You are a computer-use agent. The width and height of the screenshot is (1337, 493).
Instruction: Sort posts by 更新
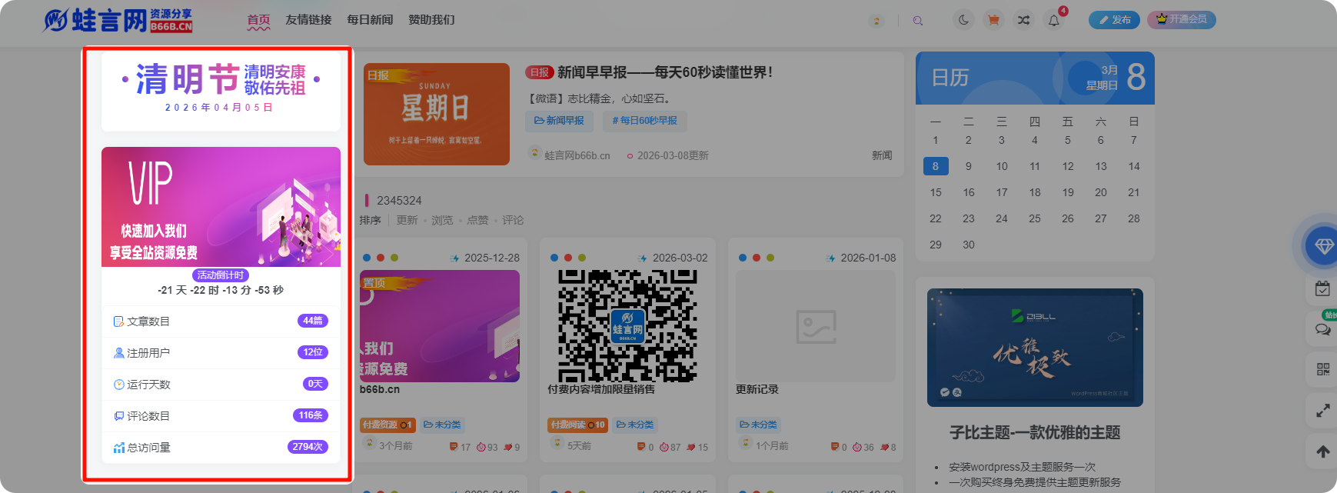(x=407, y=220)
